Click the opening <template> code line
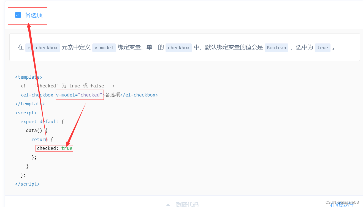The height and width of the screenshot is (207, 363). [29, 77]
